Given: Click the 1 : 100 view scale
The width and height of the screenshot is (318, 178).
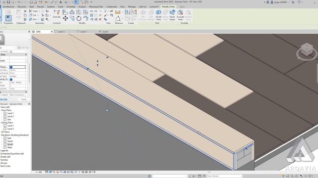Looking at the screenshot, I should pyautogui.click(x=39, y=172).
